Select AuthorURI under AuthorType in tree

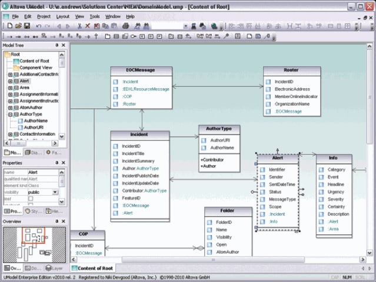point(34,127)
